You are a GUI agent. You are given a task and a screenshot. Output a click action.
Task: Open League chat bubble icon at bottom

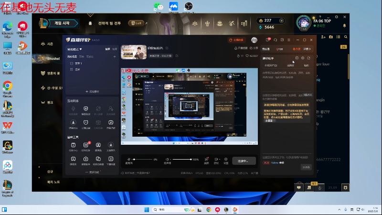click(x=299, y=187)
